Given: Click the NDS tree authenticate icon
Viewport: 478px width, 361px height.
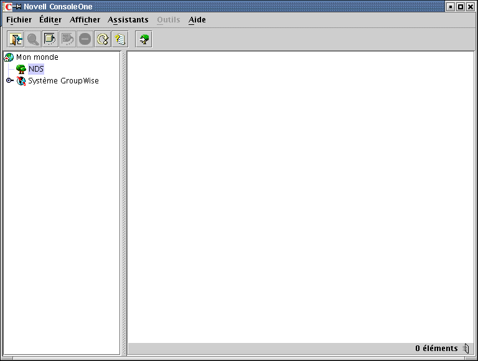Looking at the screenshot, I should tap(144, 39).
